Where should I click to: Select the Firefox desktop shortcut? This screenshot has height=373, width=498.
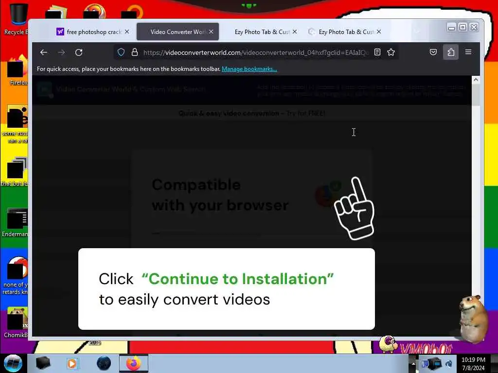click(17, 70)
